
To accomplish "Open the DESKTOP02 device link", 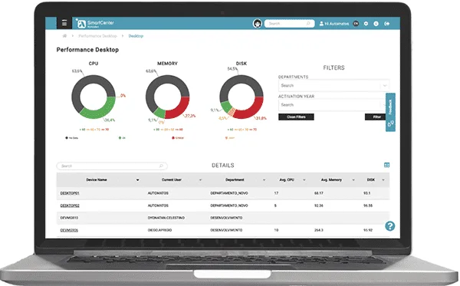I will 70,205.
